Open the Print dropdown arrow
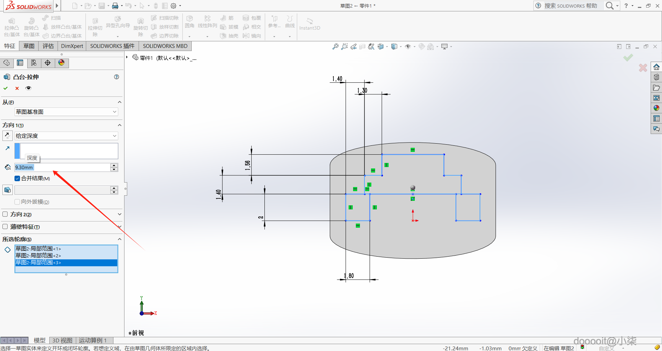 click(122, 6)
